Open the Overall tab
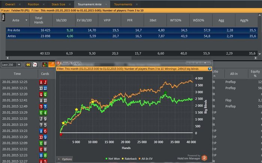Viewport: 262px width, 163px height. 10,4
